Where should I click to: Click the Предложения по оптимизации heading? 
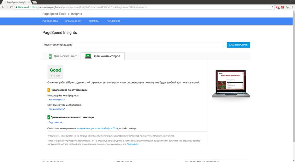click(x=69, y=90)
